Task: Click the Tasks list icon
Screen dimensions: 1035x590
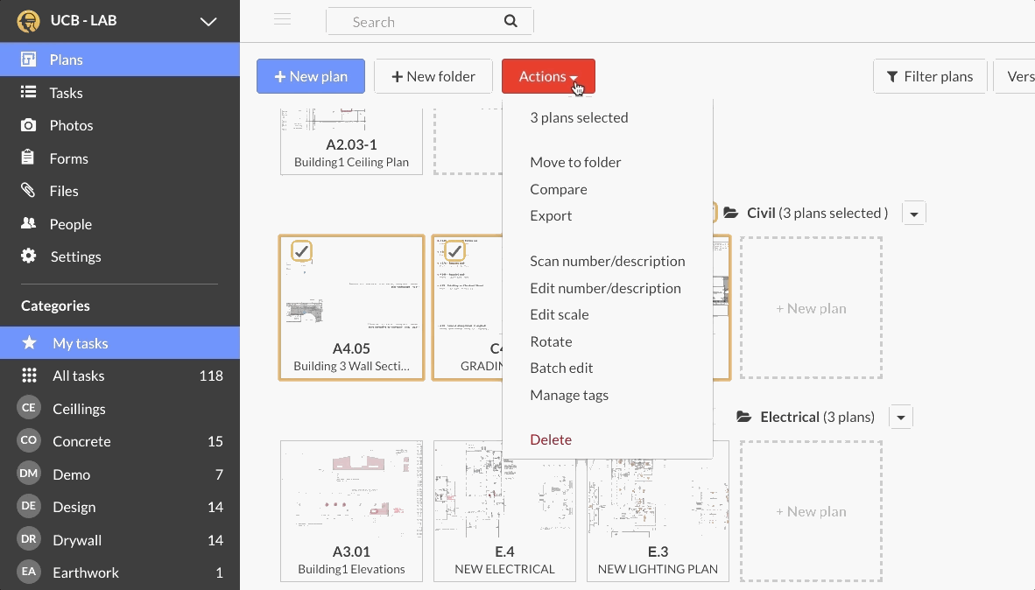Action: (x=29, y=92)
